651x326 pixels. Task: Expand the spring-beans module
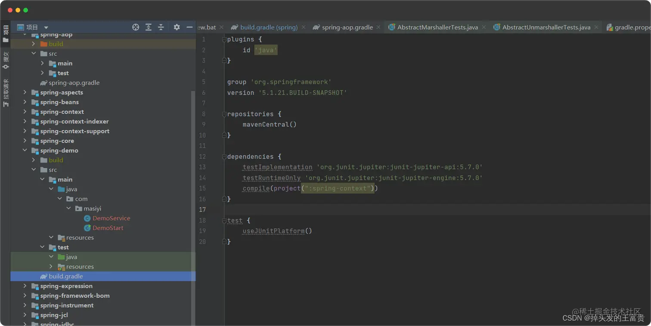(x=25, y=102)
